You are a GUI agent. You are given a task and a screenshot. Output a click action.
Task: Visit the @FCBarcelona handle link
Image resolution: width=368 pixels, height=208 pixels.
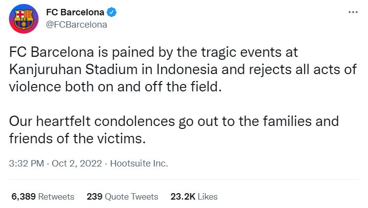[x=77, y=25]
